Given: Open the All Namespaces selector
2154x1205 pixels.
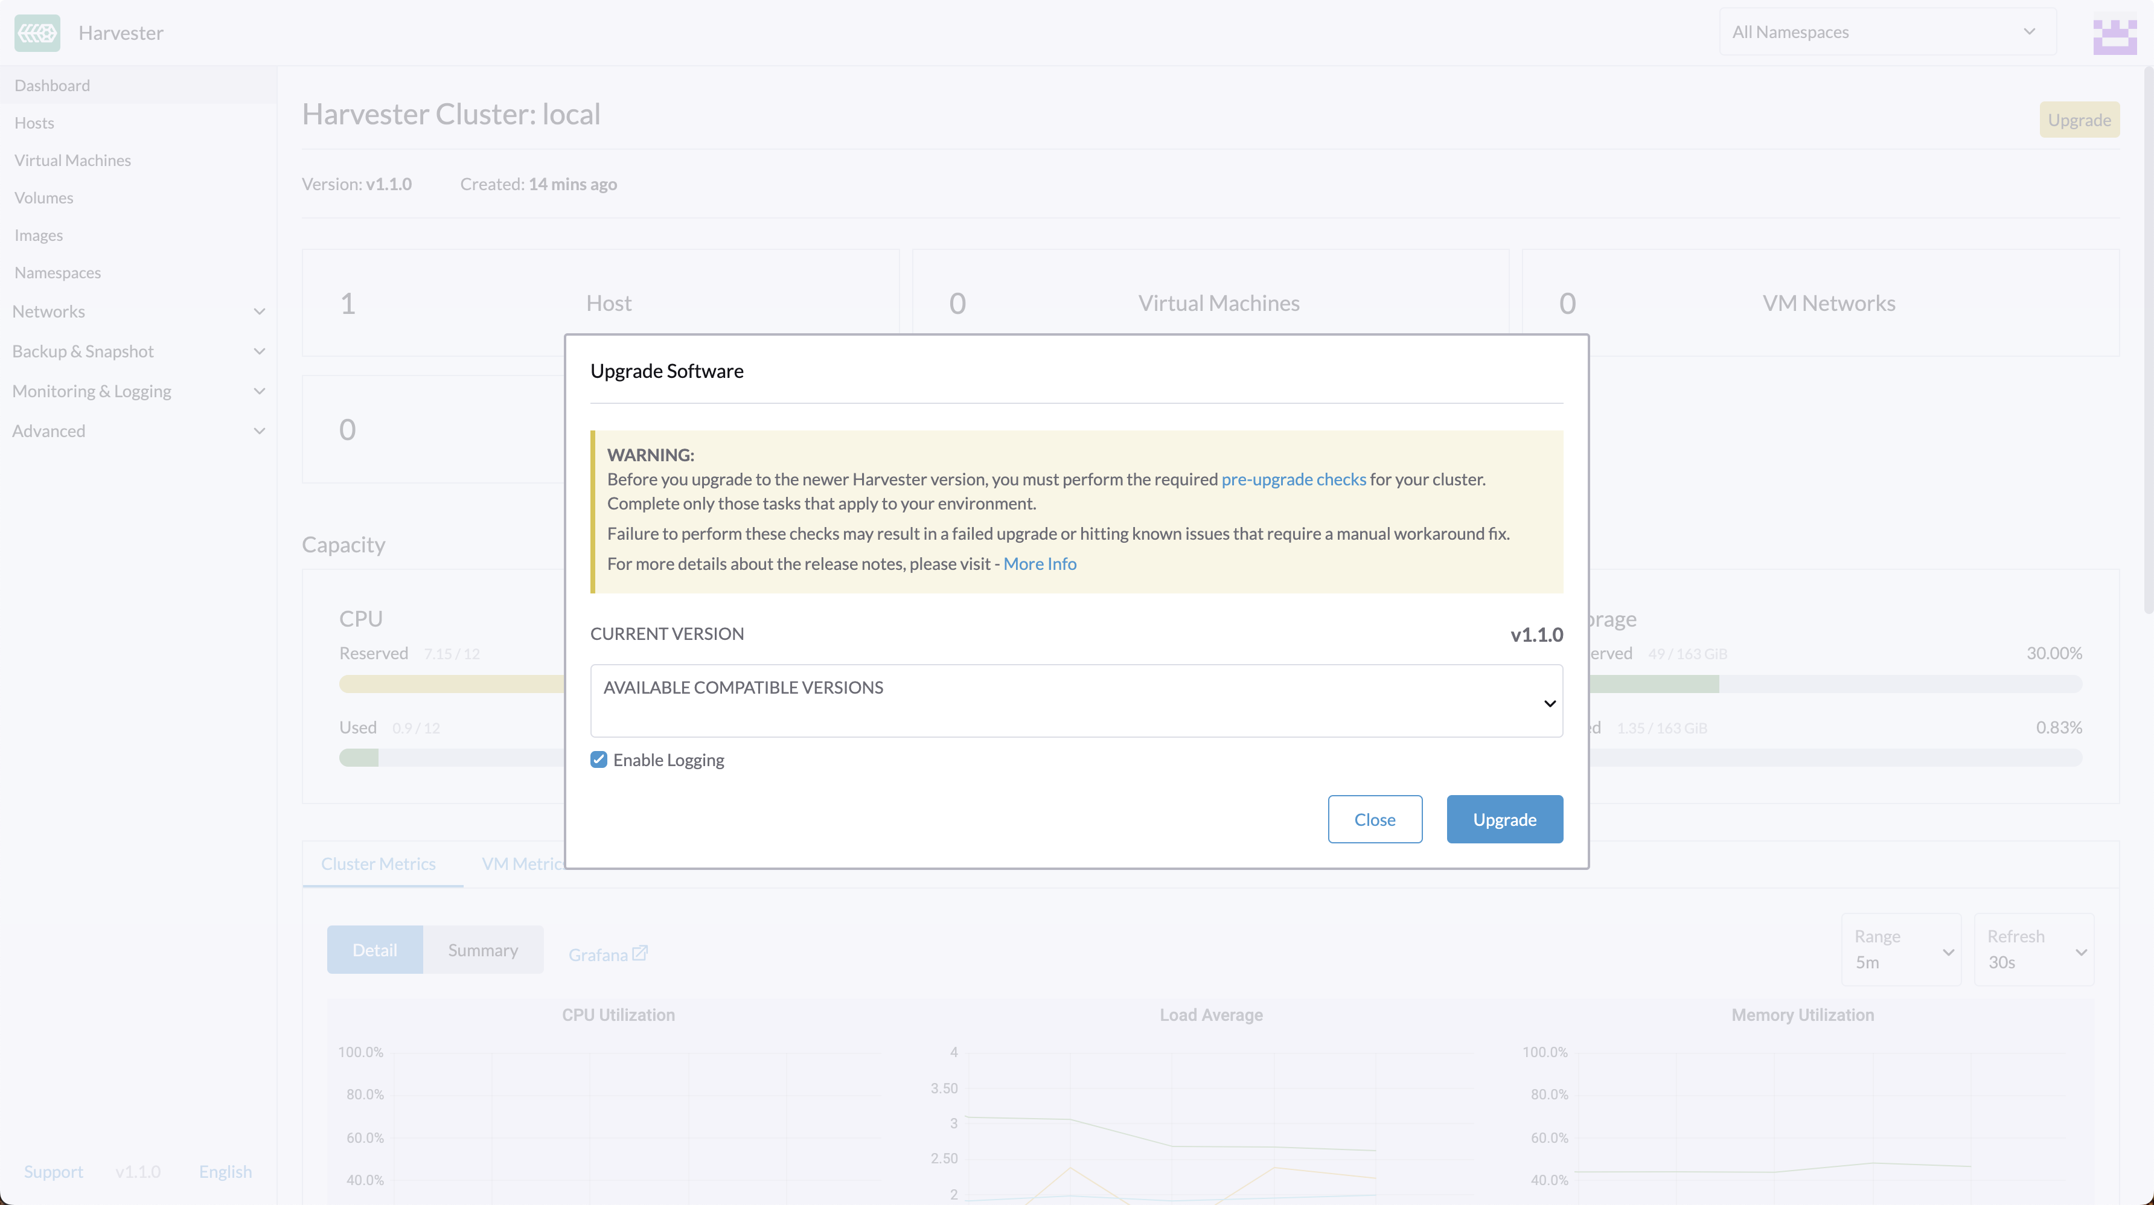Looking at the screenshot, I should [x=1885, y=32].
